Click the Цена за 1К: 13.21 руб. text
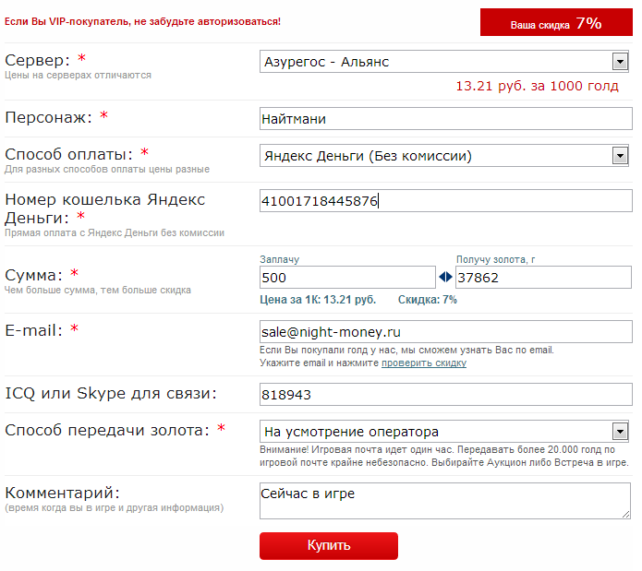The width and height of the screenshot is (642, 571). [318, 300]
